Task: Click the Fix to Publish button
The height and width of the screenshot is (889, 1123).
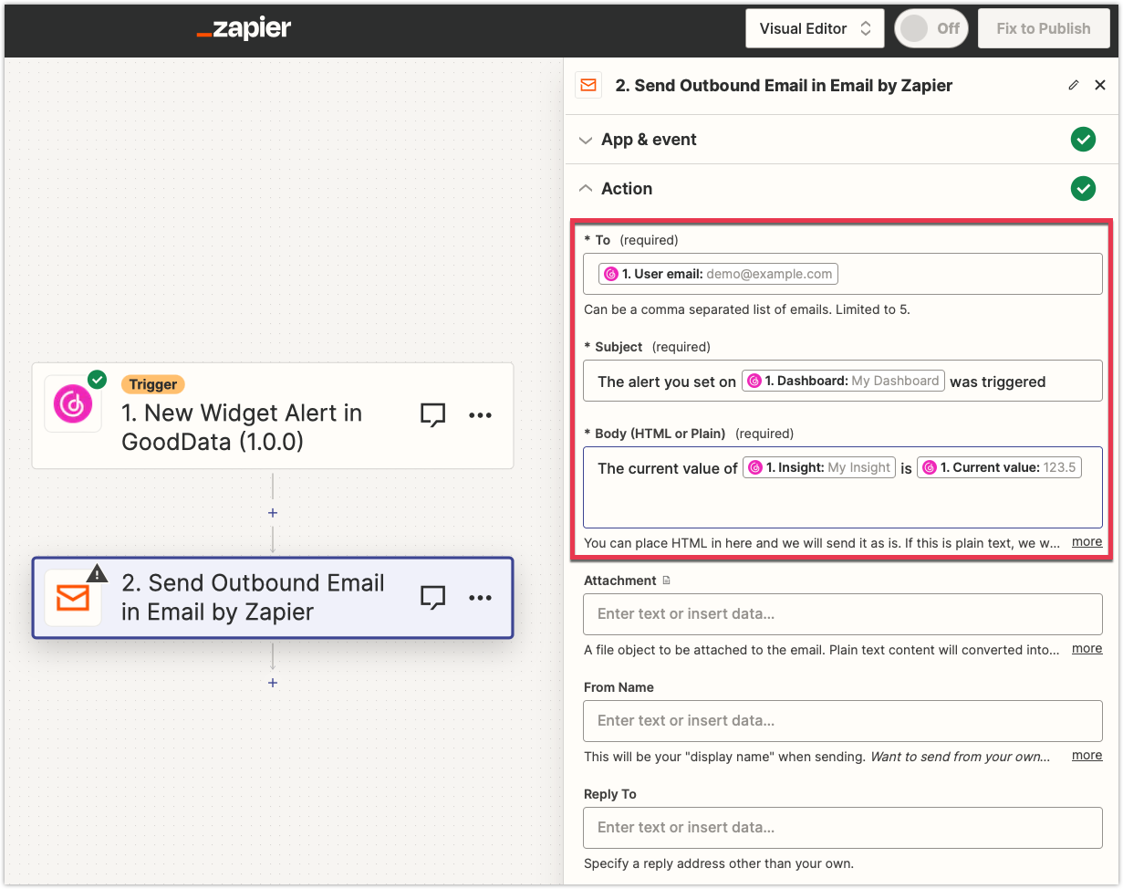Action: 1044,28
